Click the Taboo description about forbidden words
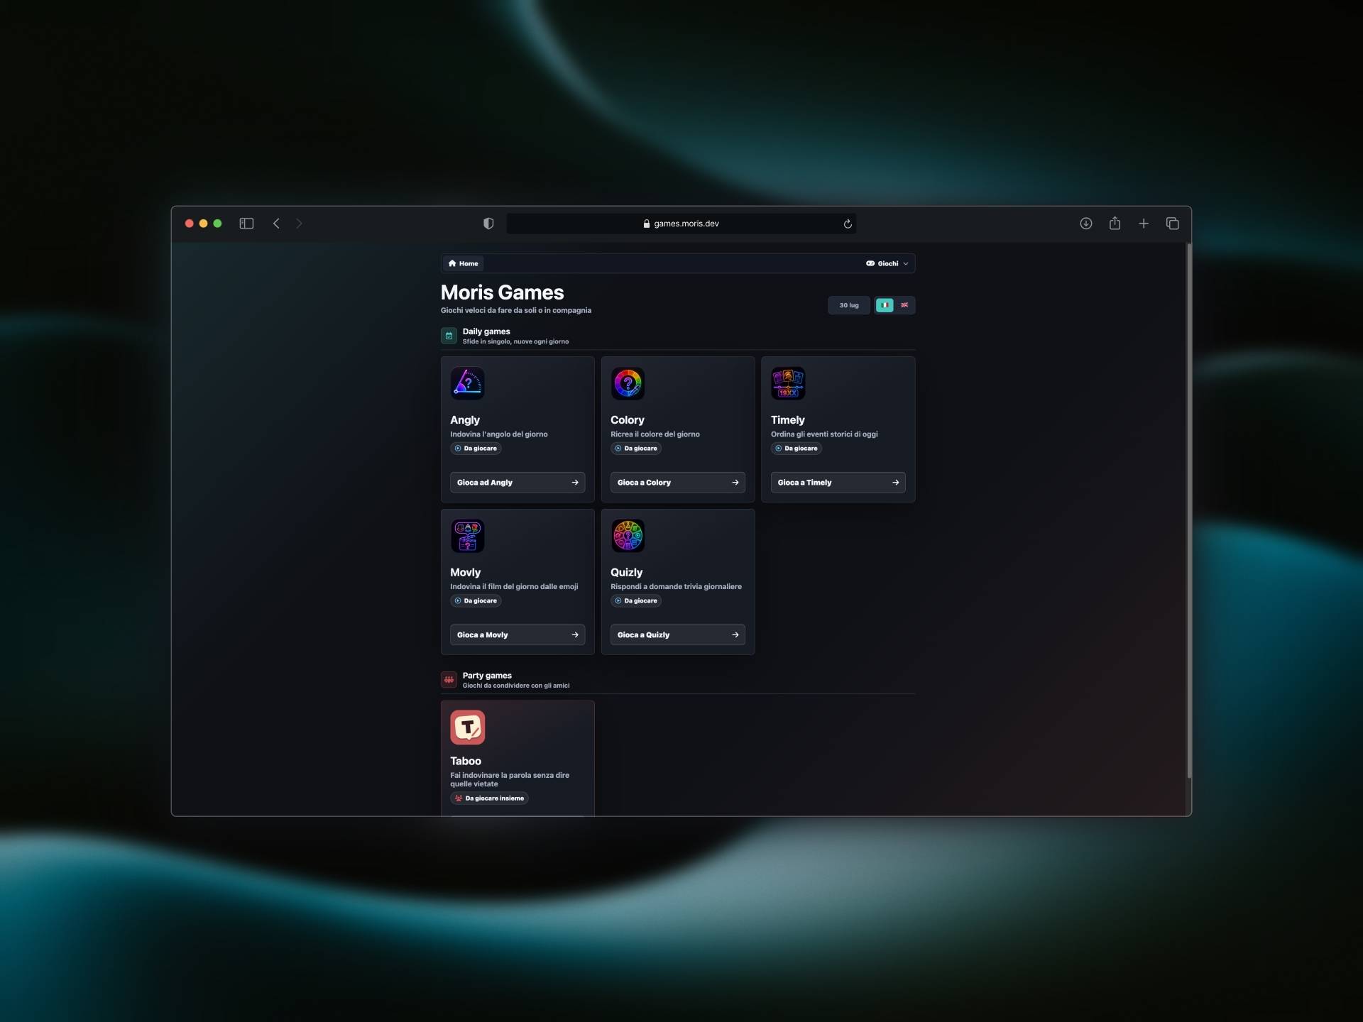Viewport: 1363px width, 1022px height. point(510,779)
